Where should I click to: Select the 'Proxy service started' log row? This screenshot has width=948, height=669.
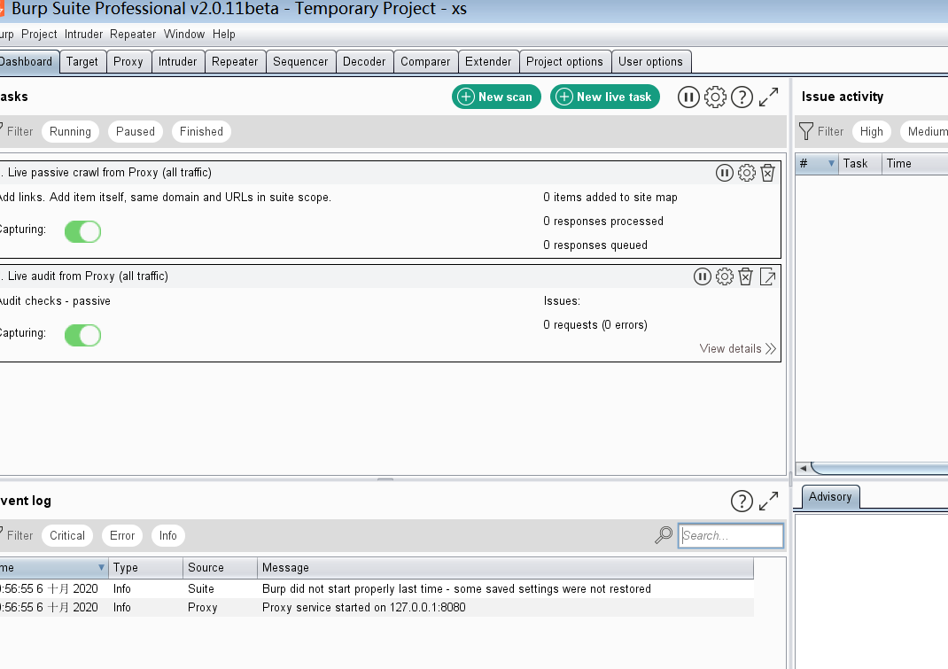tap(377, 607)
